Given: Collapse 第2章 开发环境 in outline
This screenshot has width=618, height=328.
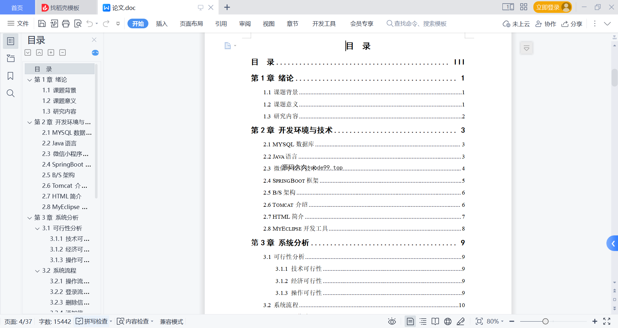Looking at the screenshot, I should pos(30,122).
